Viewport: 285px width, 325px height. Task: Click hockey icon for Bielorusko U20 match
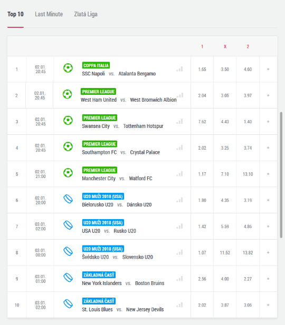pos(68,199)
